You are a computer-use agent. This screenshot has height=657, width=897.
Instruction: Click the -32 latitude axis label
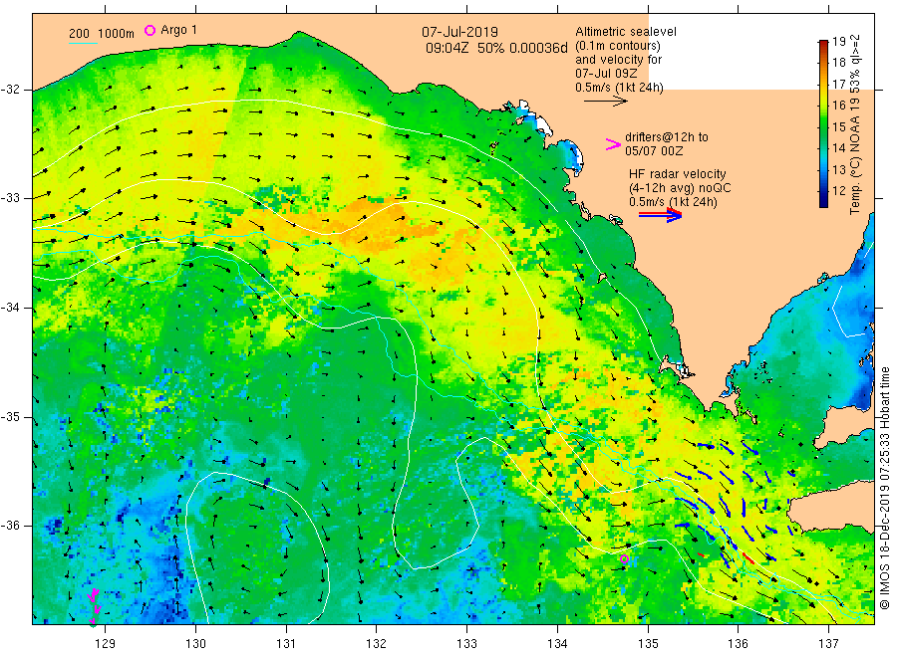10,90
